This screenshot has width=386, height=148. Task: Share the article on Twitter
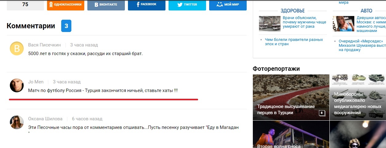tap(187, 5)
